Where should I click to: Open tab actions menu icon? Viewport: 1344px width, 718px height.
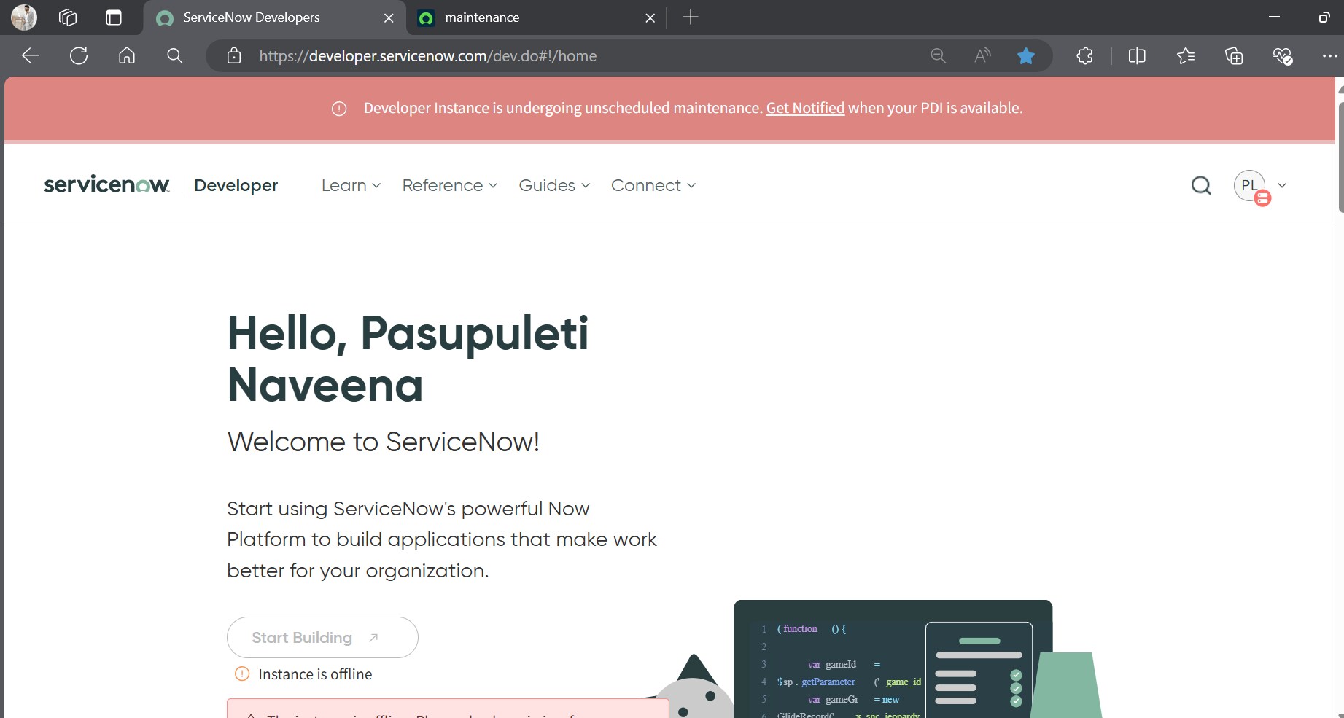click(x=114, y=17)
